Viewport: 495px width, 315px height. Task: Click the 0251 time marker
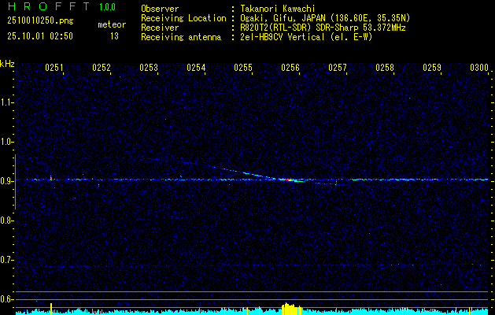click(x=54, y=68)
